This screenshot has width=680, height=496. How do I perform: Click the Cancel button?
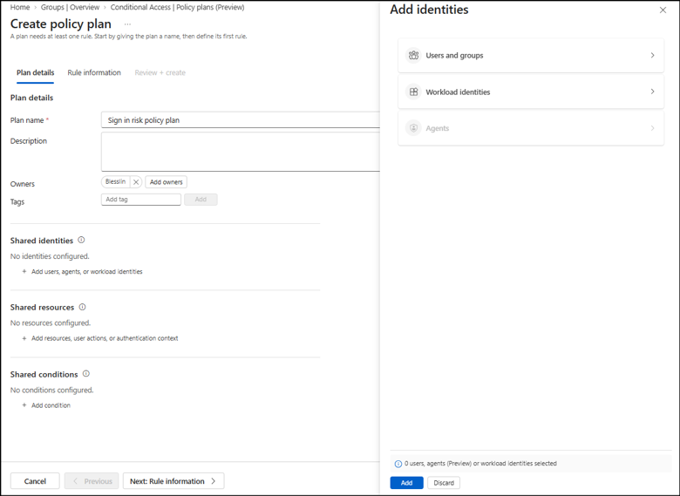click(35, 481)
